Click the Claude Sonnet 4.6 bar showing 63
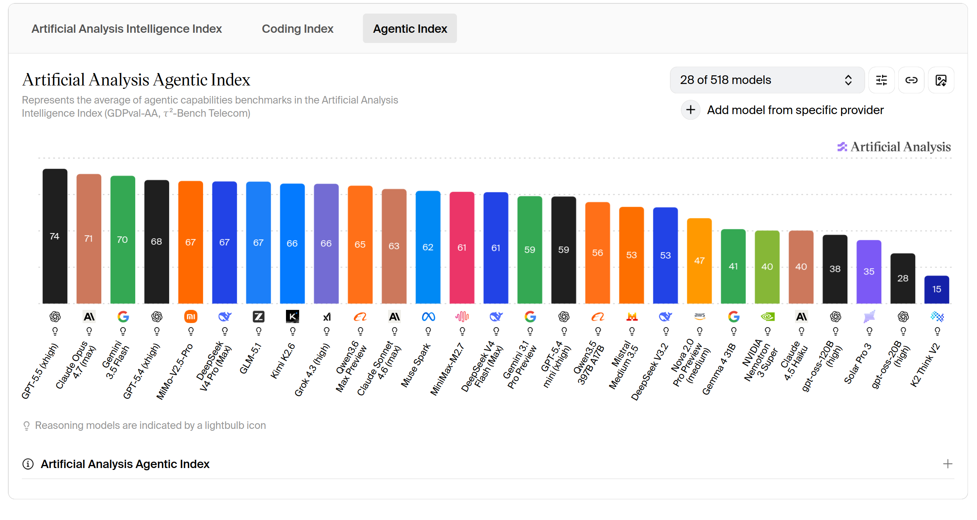Screen dimensions: 977x520 tap(394, 246)
